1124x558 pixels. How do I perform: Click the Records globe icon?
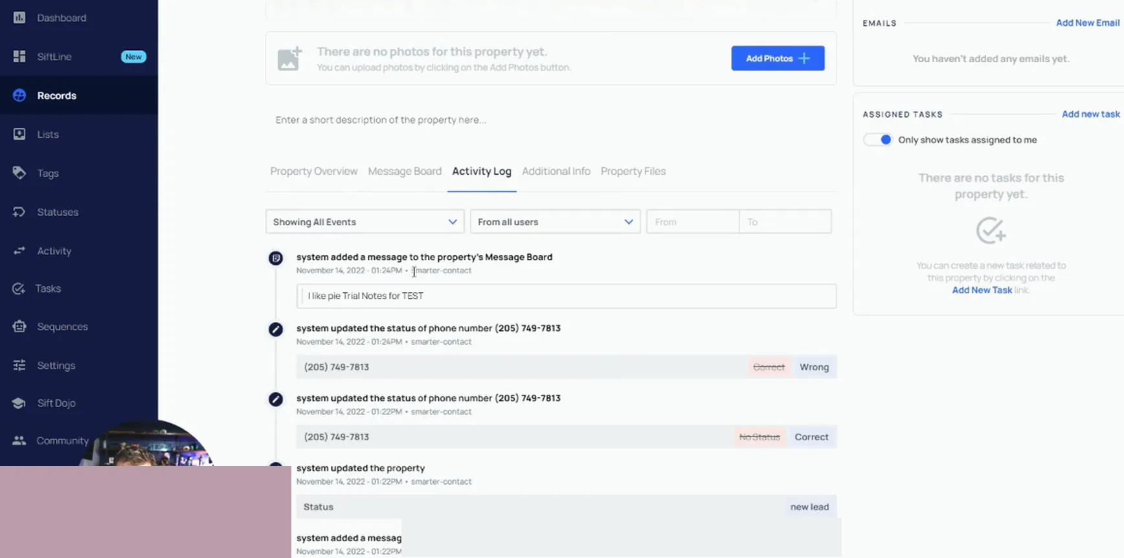(19, 95)
